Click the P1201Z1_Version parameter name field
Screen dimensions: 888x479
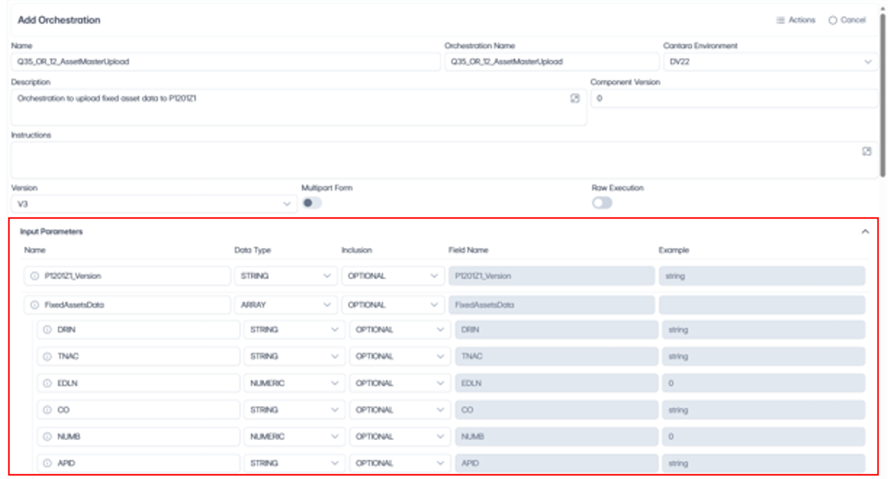[x=127, y=276]
